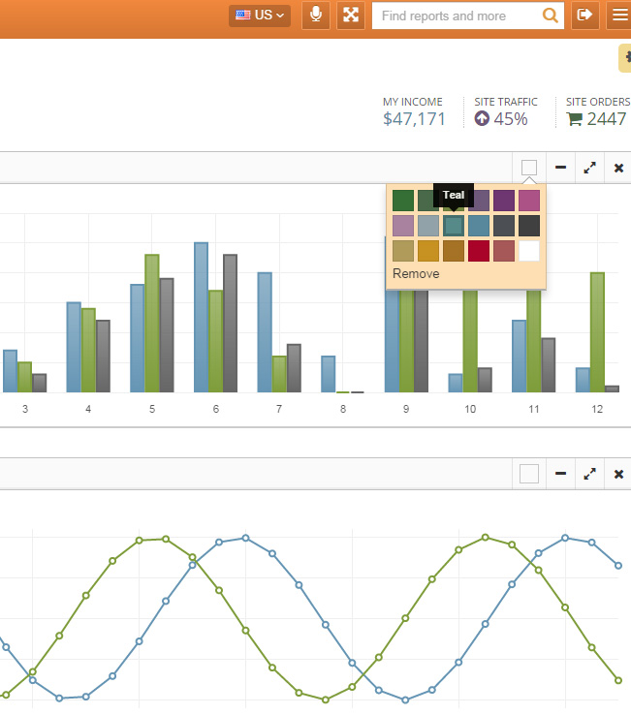631x715 pixels.
Task: Expand the line chart widget to fullscreen
Action: click(x=589, y=475)
